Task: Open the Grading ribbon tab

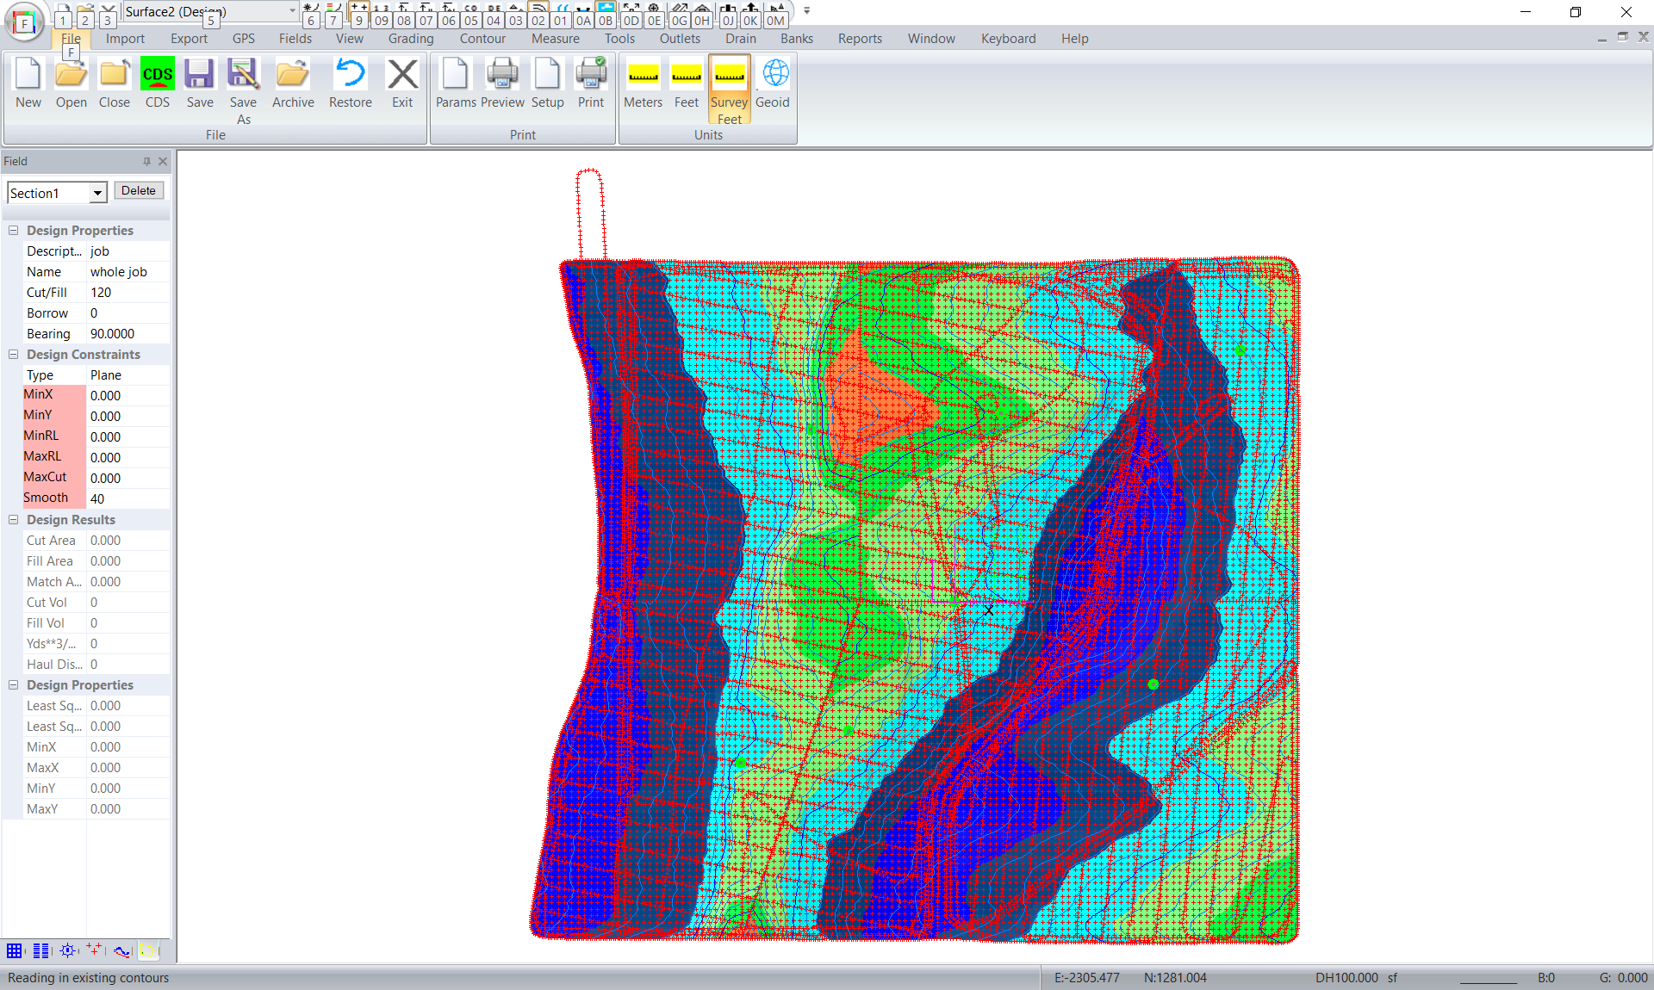Action: [411, 39]
